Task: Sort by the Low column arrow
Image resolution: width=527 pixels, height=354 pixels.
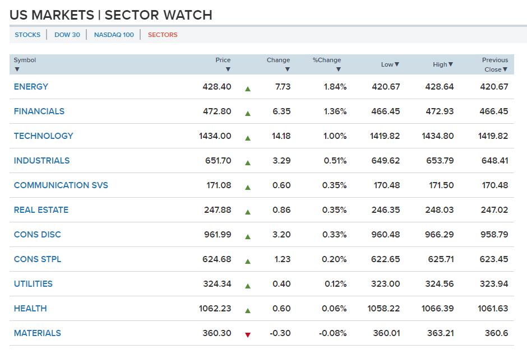Action: point(397,64)
